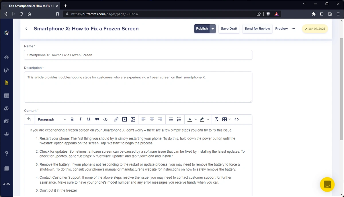Apply numbered list
This screenshot has height=197, width=344.
[179, 120]
